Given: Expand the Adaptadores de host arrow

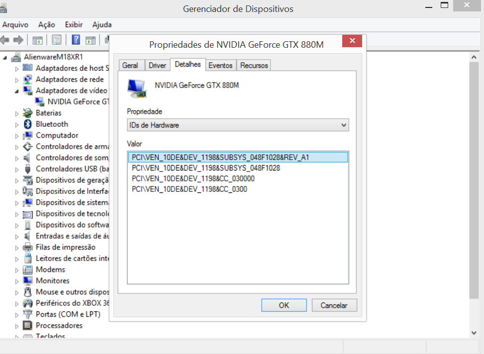Looking at the screenshot, I should [17, 69].
